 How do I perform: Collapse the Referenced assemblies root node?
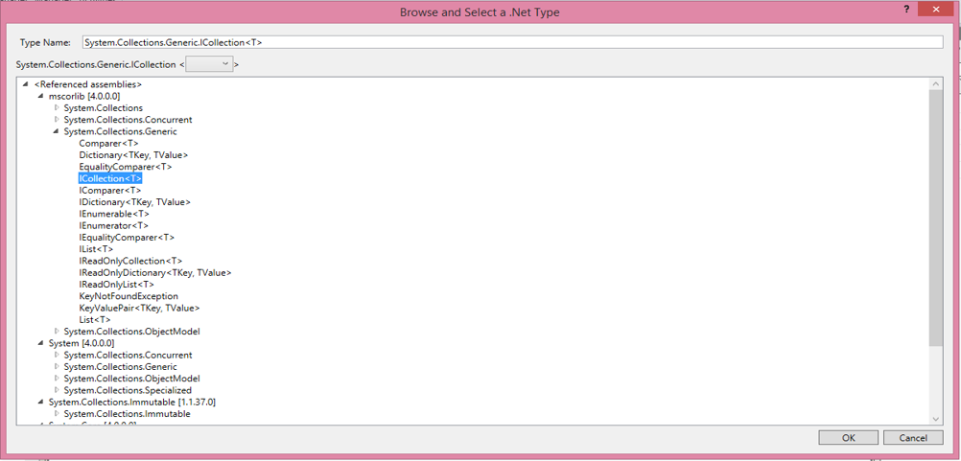pos(26,85)
